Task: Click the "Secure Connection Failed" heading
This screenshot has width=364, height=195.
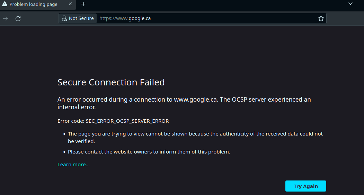Action: coord(111,82)
